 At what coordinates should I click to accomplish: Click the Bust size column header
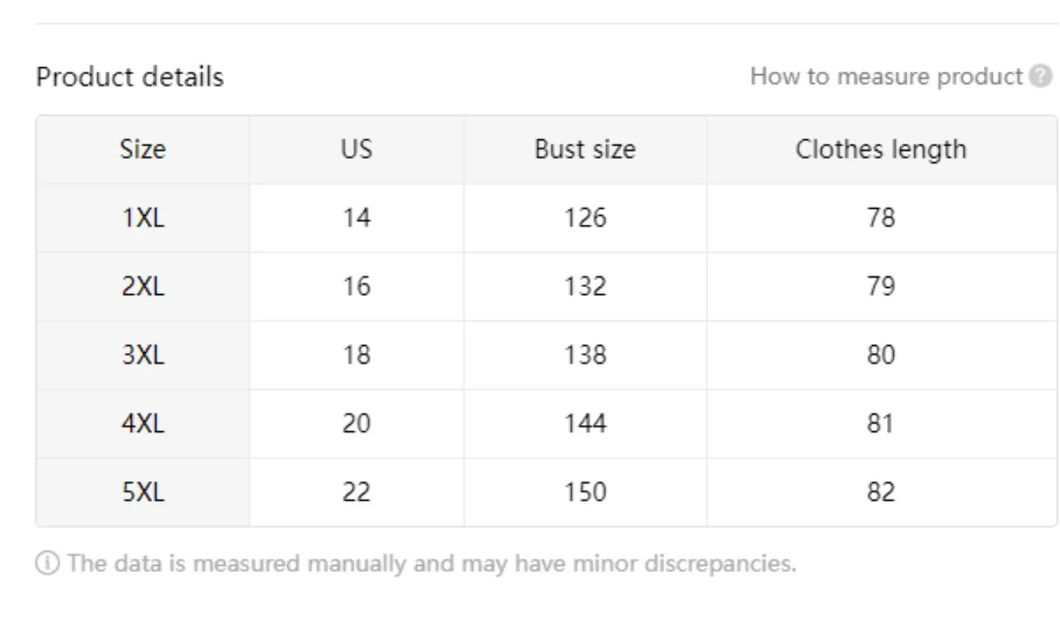point(584,149)
